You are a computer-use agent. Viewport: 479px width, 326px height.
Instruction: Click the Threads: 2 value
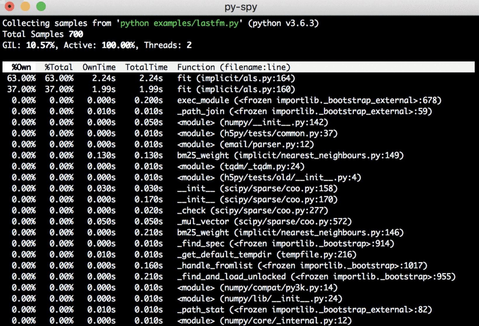[x=168, y=45]
